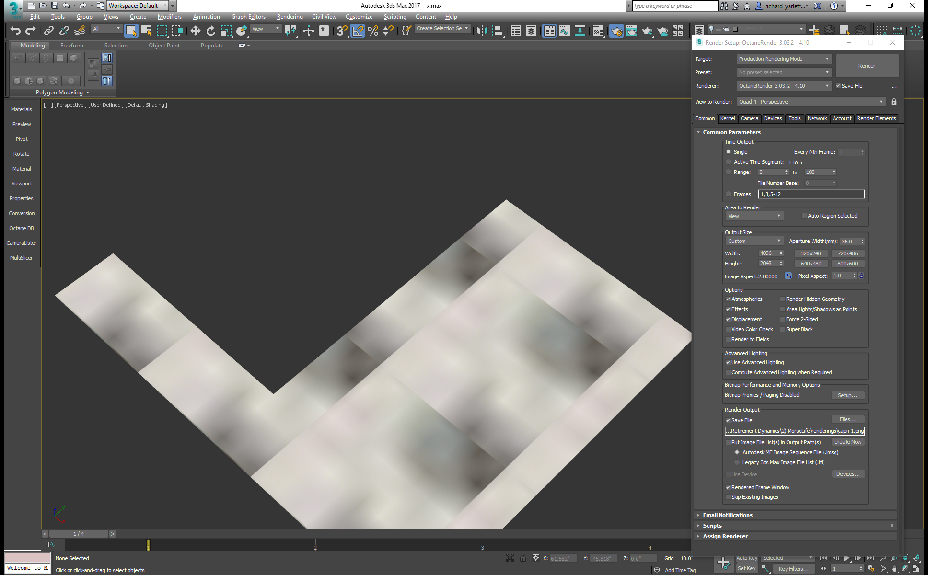Click the Lock View to Render padlock
Image resolution: width=928 pixels, height=575 pixels.
[893, 102]
